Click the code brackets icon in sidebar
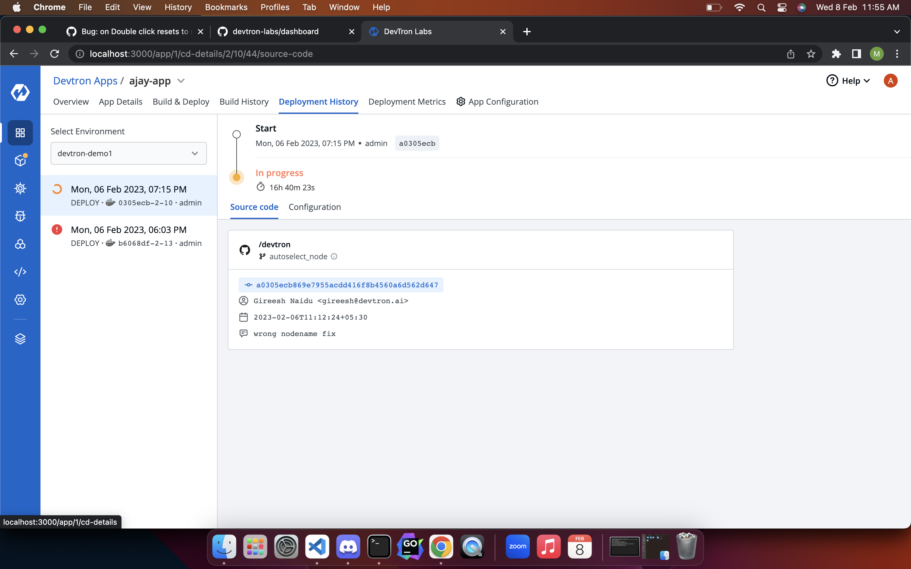This screenshot has width=911, height=569. (x=20, y=272)
